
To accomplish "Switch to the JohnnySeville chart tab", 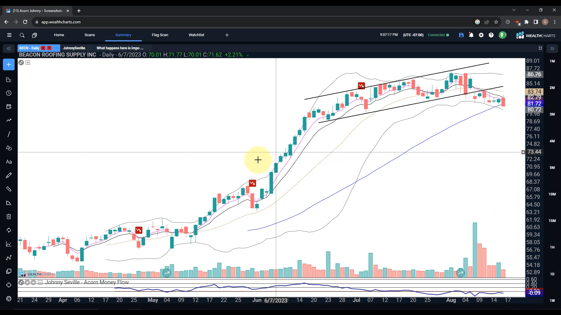I will click(x=74, y=48).
